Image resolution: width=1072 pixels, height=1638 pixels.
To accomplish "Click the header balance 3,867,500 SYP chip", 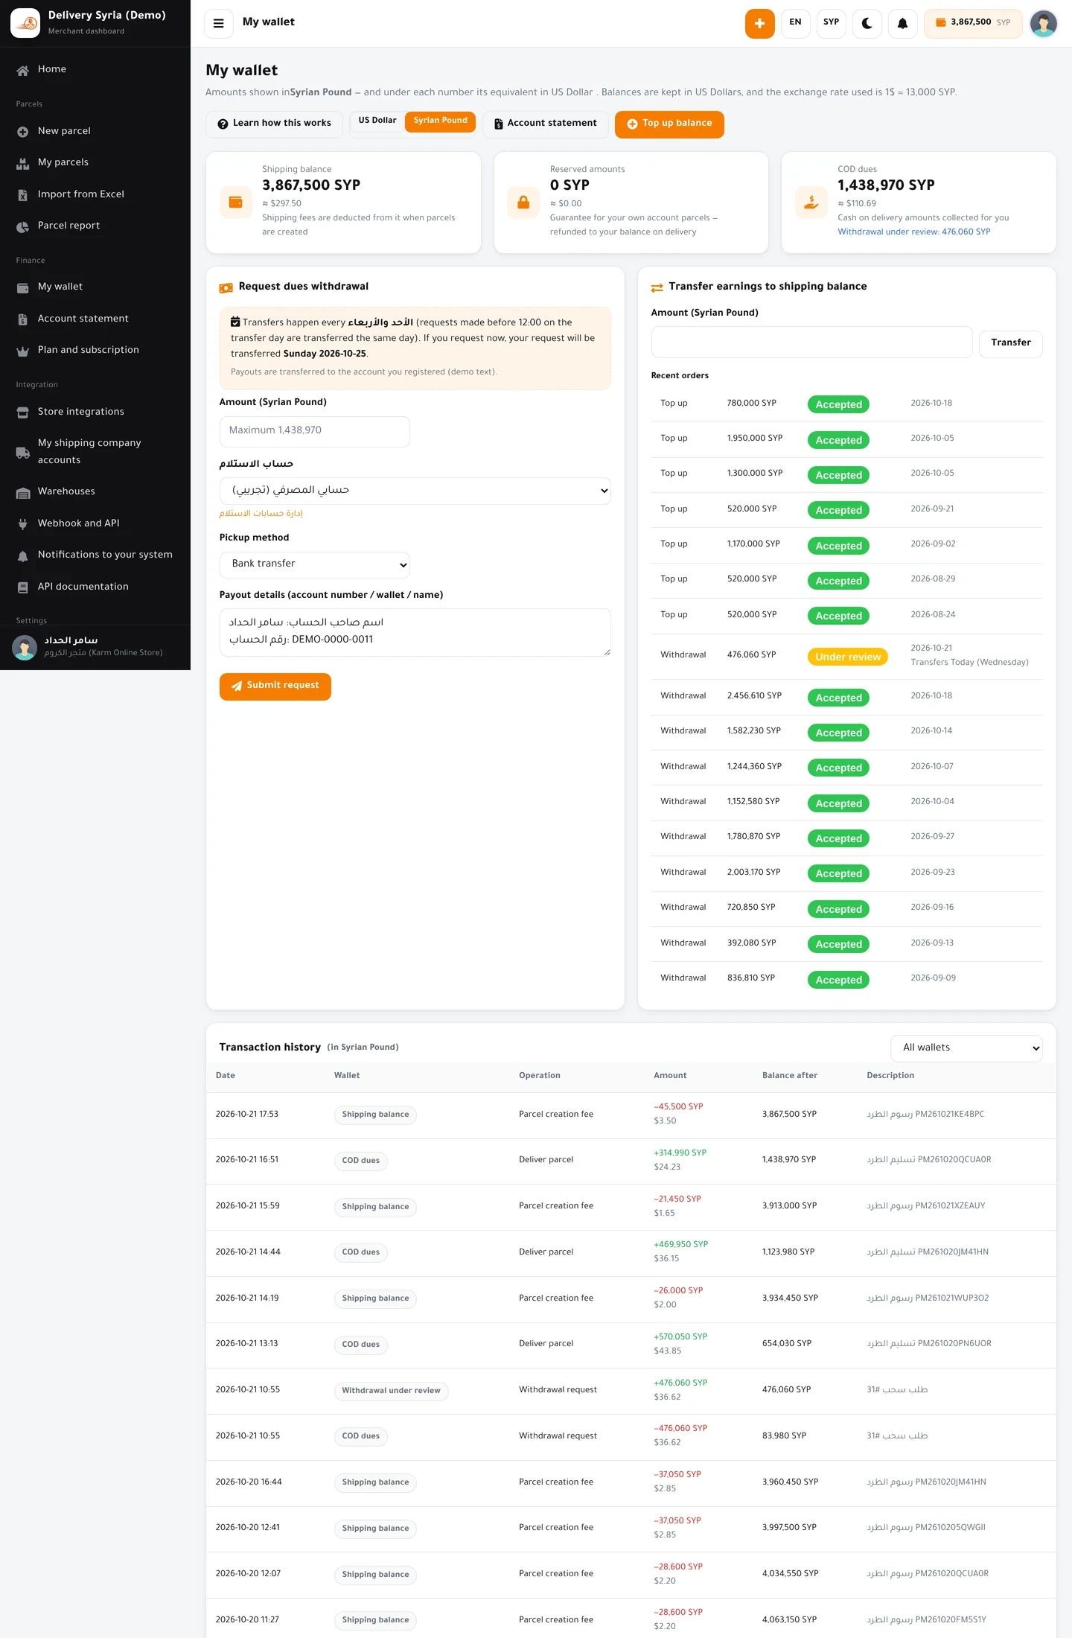I will [973, 23].
